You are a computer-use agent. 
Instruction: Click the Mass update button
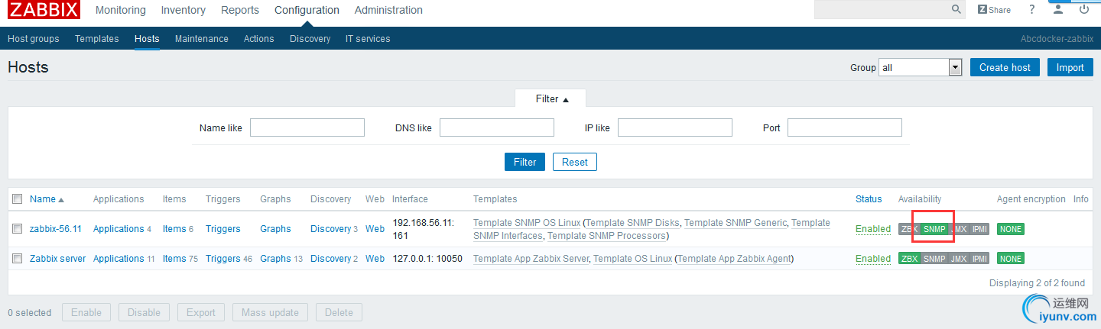tap(270, 312)
